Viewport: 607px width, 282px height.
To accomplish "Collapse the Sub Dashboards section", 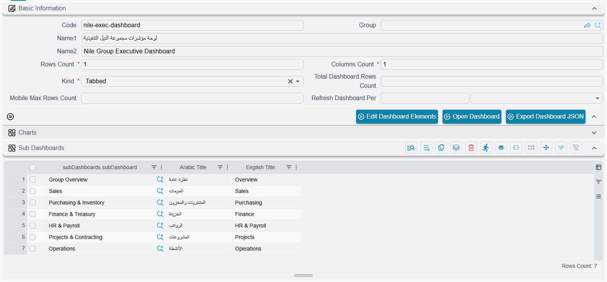I will pos(594,148).
